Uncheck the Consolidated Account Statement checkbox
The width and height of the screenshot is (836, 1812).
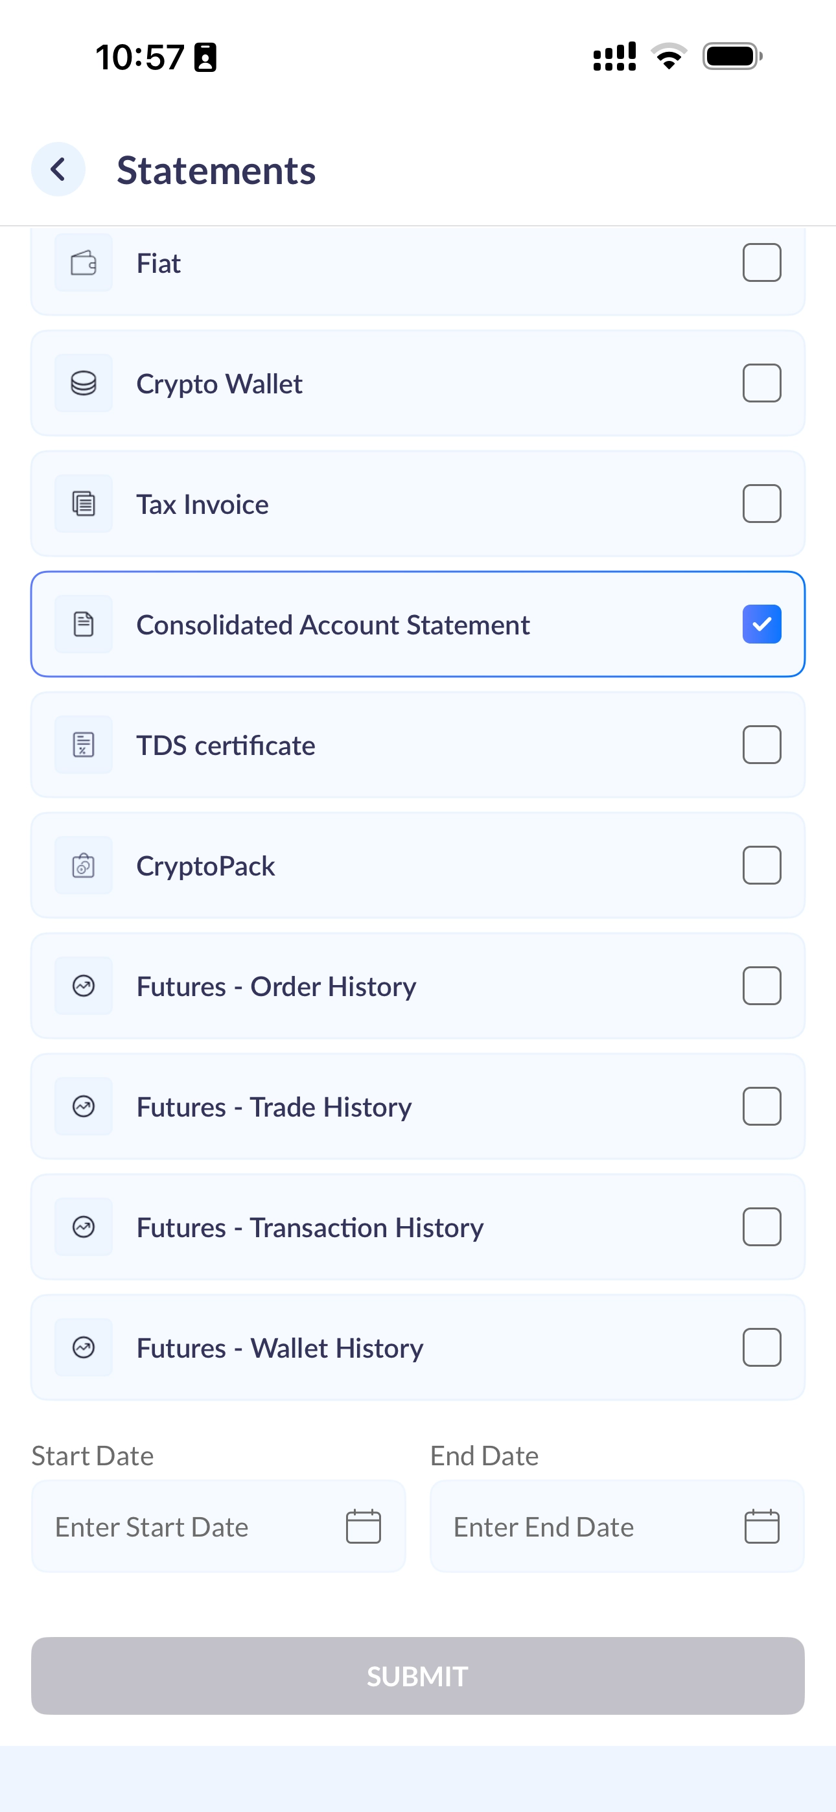tap(762, 624)
